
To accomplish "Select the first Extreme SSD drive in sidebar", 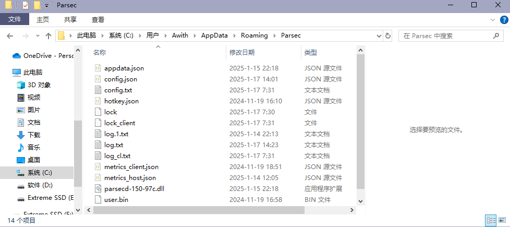I will coord(45,198).
